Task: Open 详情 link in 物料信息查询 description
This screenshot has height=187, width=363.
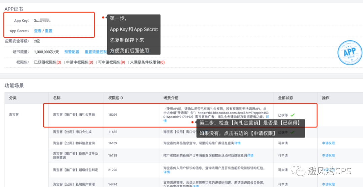Action: click(237, 143)
